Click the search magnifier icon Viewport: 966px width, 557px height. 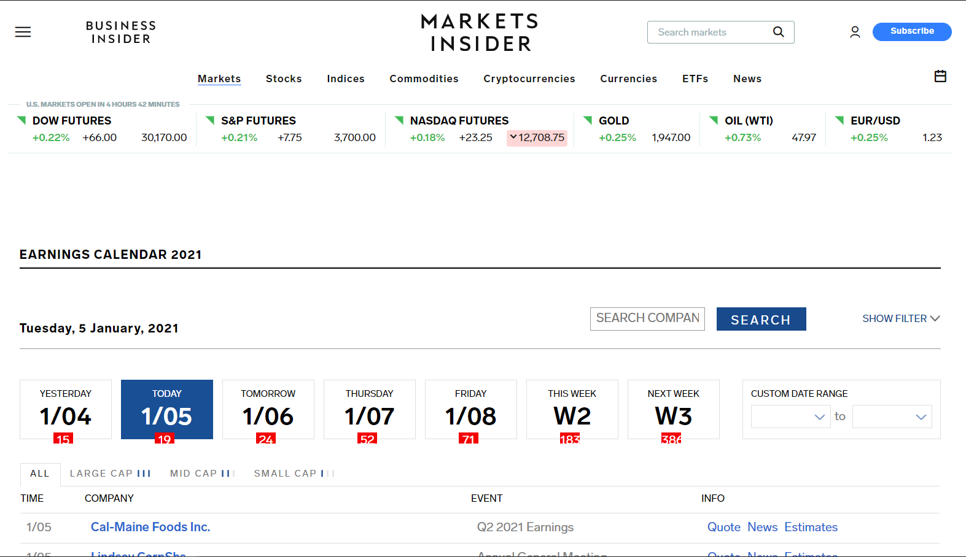(778, 32)
